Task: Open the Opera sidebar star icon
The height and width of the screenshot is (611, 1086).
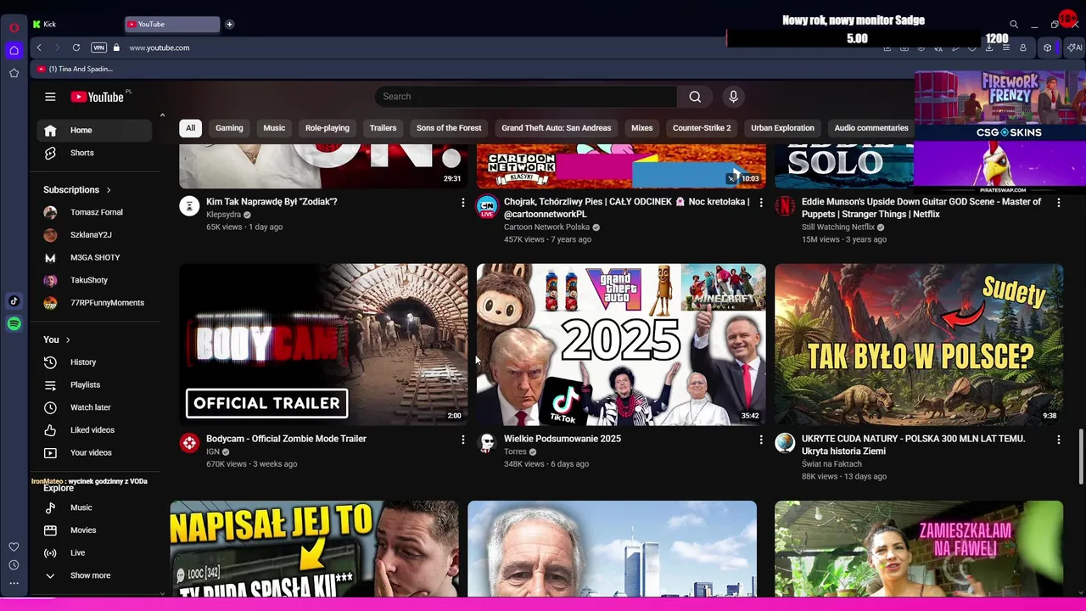Action: pyautogui.click(x=14, y=73)
